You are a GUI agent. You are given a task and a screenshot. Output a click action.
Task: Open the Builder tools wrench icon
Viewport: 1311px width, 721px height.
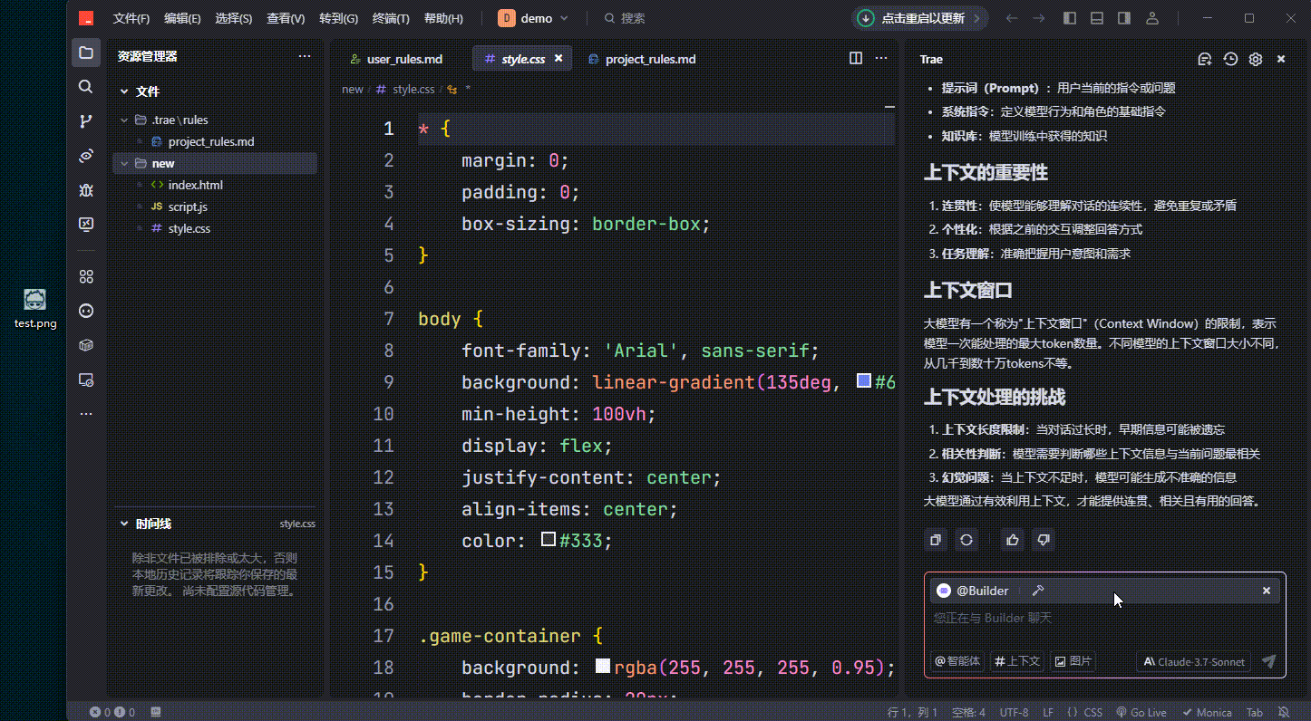[1038, 591]
